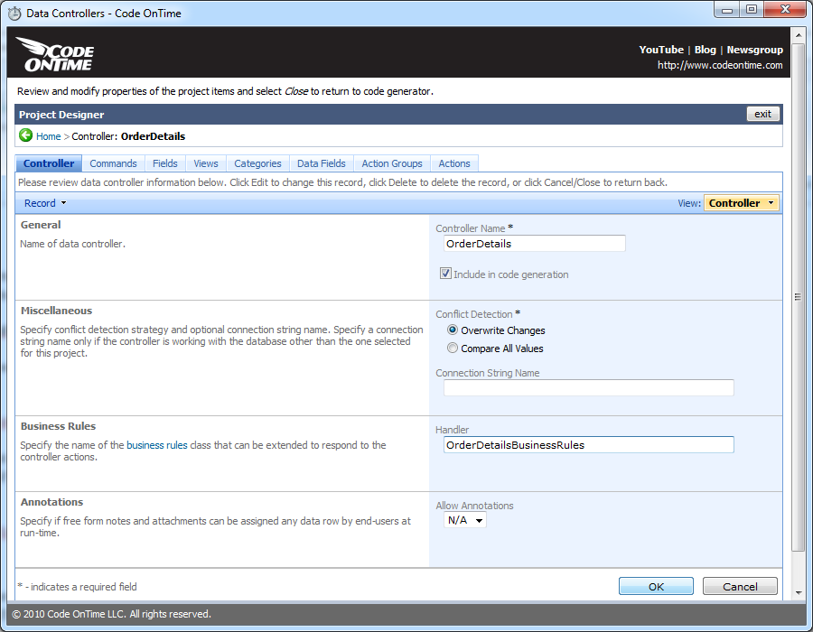This screenshot has width=813, height=632.
Task: Open the codeontime.com URL link
Action: pos(720,65)
